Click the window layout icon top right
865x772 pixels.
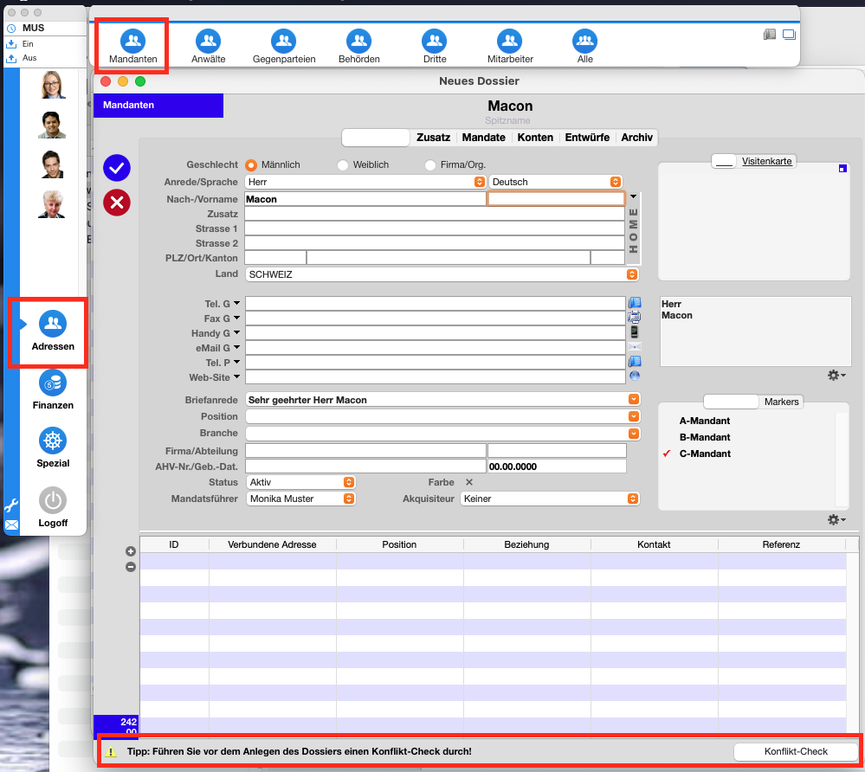[x=789, y=35]
